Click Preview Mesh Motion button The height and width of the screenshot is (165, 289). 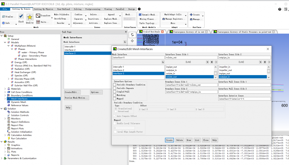click(x=76, y=98)
